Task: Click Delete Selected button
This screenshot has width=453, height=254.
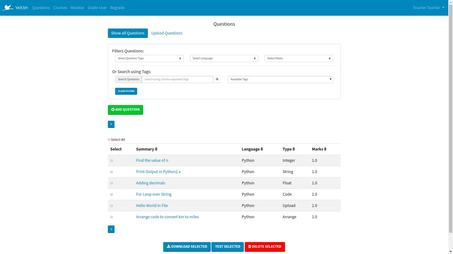Action: click(265, 247)
